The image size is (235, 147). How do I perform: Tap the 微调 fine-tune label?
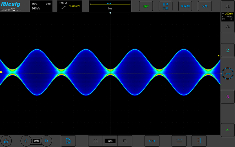(x=36, y=141)
